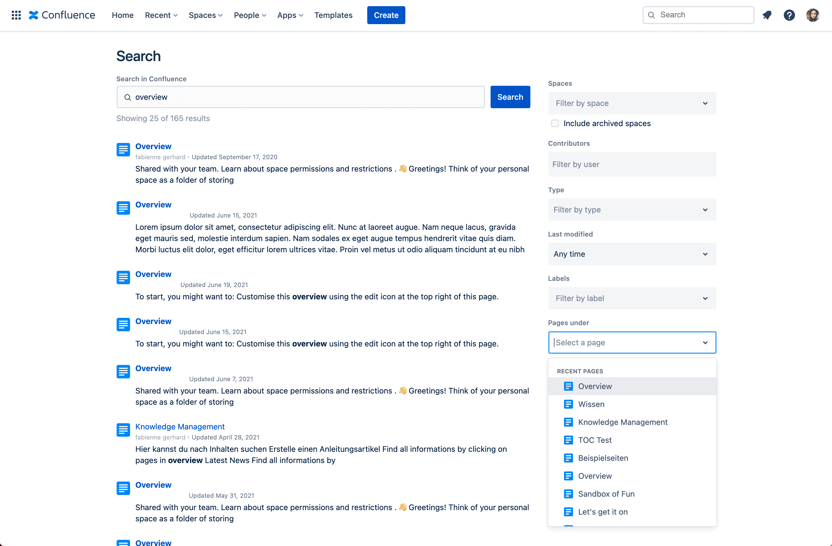This screenshot has width=832, height=546.
Task: Toggle Include archived spaces checkbox
Action: click(555, 123)
